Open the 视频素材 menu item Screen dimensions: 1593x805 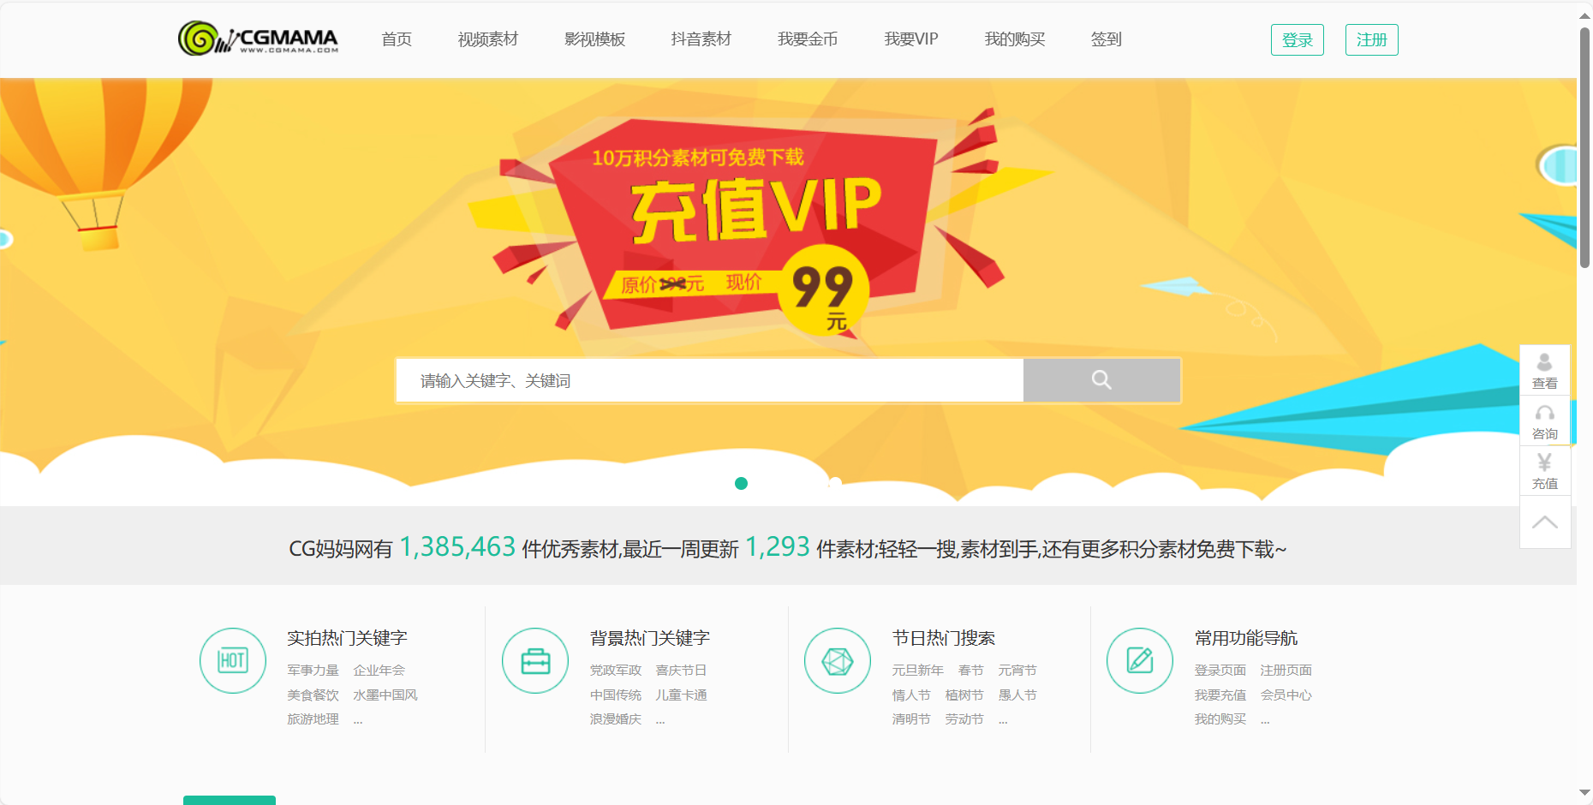[x=488, y=39]
